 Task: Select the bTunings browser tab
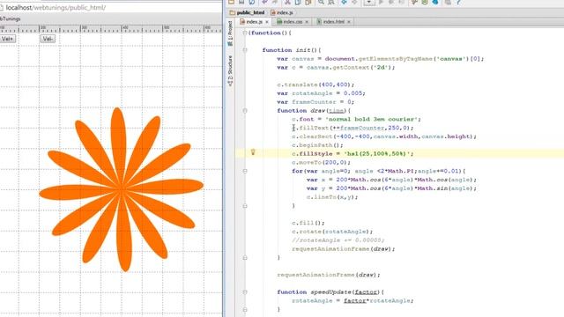tap(10, 18)
